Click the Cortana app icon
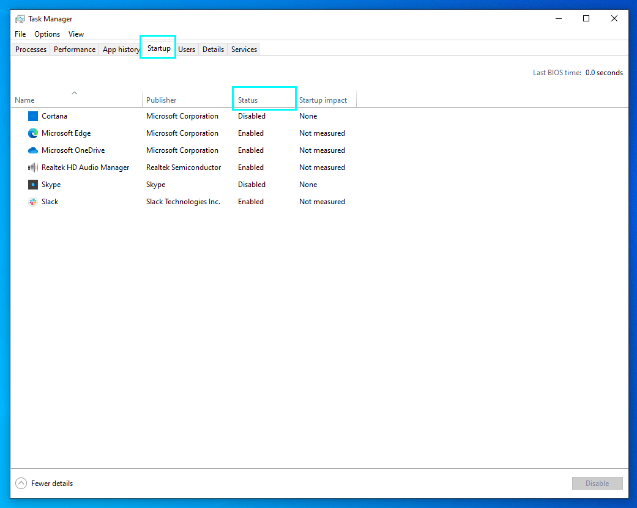Image resolution: width=637 pixels, height=508 pixels. point(32,116)
